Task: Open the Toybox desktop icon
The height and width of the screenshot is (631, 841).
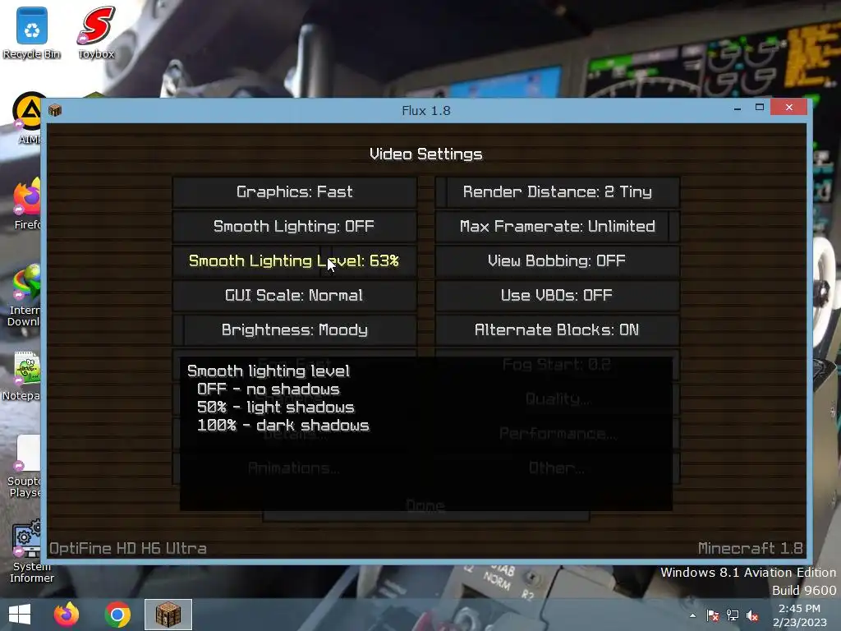Action: point(96,33)
